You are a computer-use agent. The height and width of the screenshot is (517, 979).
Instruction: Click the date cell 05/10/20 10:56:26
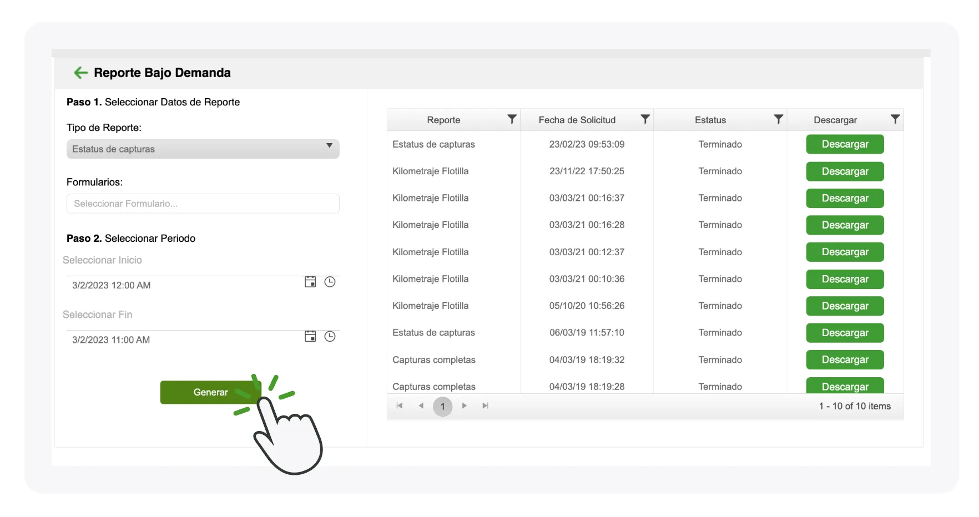[587, 306]
